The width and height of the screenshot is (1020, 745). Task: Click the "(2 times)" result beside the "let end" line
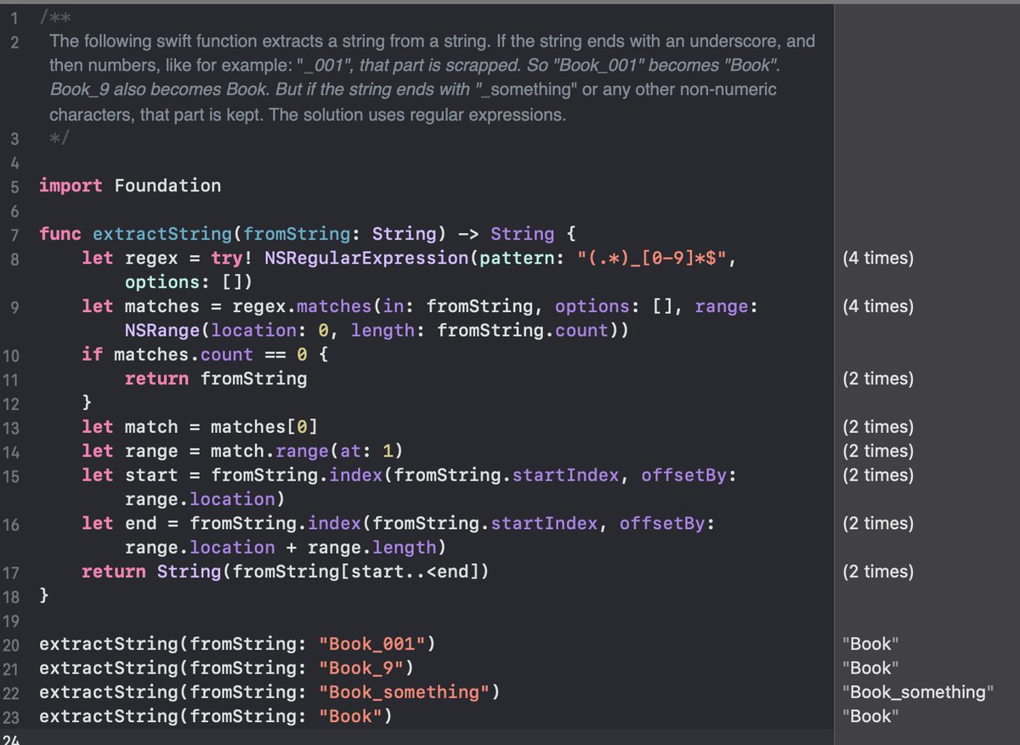pos(878,524)
